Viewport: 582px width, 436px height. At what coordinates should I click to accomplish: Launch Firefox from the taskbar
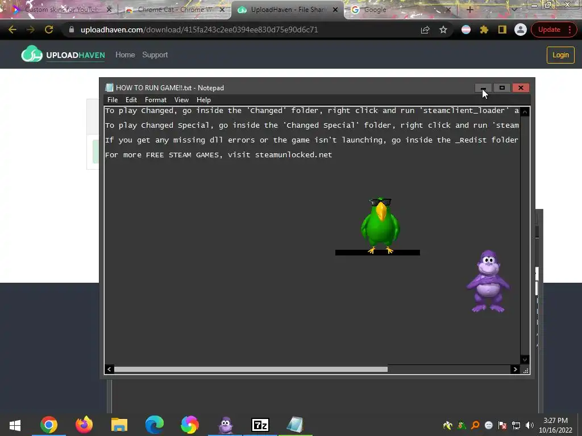click(x=84, y=425)
